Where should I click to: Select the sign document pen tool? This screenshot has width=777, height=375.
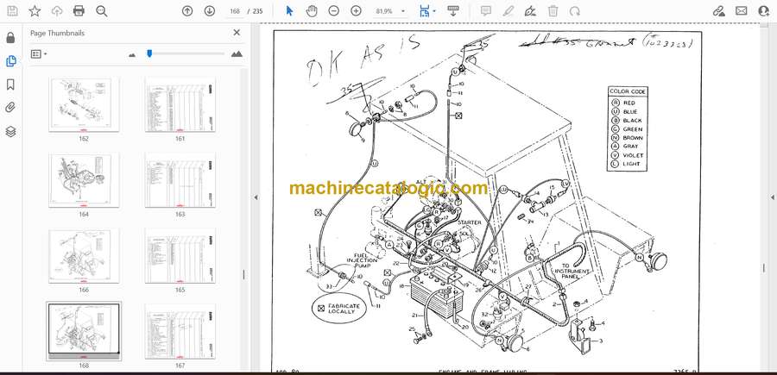[531, 11]
